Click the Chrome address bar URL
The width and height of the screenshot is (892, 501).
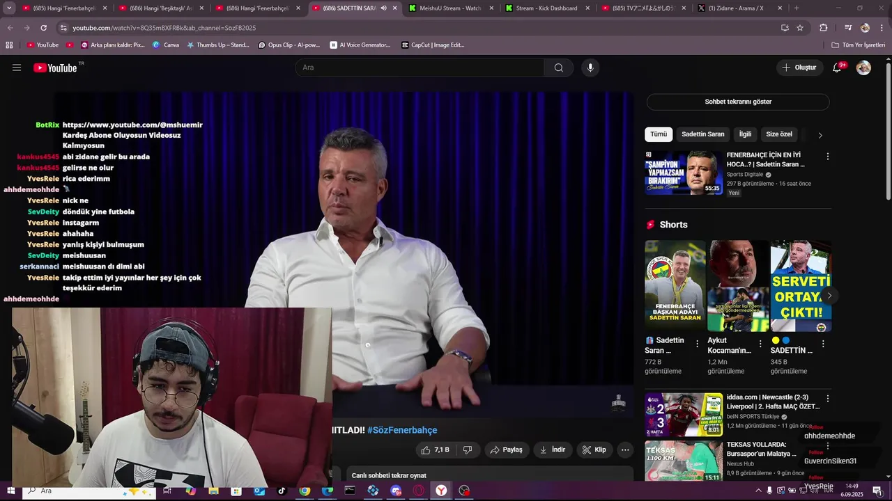coord(164,28)
